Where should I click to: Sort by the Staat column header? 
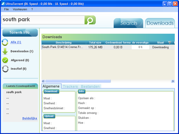161,43
